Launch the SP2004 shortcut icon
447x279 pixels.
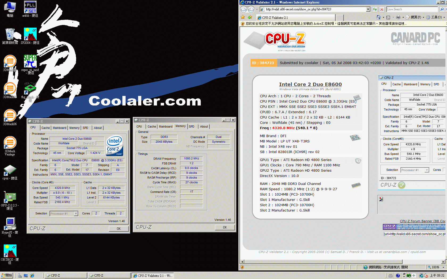click(30, 36)
